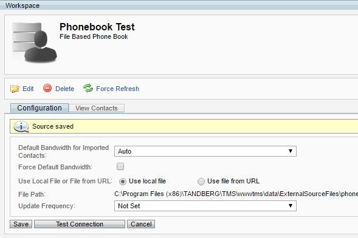Select the Use file from URL option
Viewport: 358px width, 238px height.
pyautogui.click(x=201, y=182)
